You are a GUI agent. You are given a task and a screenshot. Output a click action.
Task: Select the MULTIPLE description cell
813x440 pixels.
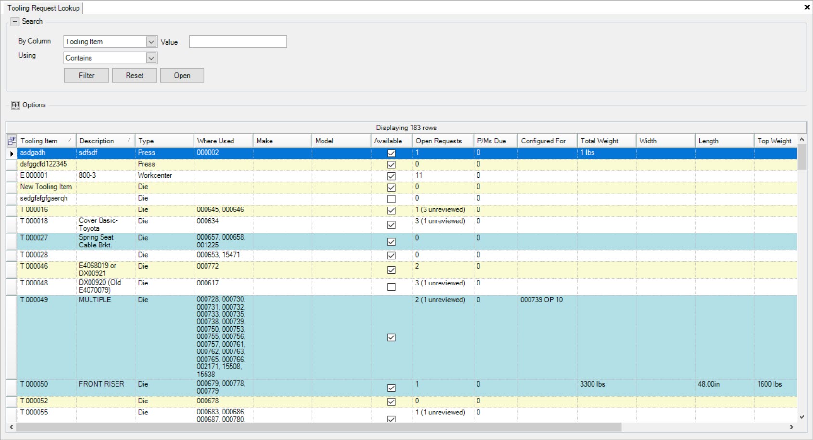(x=105, y=337)
